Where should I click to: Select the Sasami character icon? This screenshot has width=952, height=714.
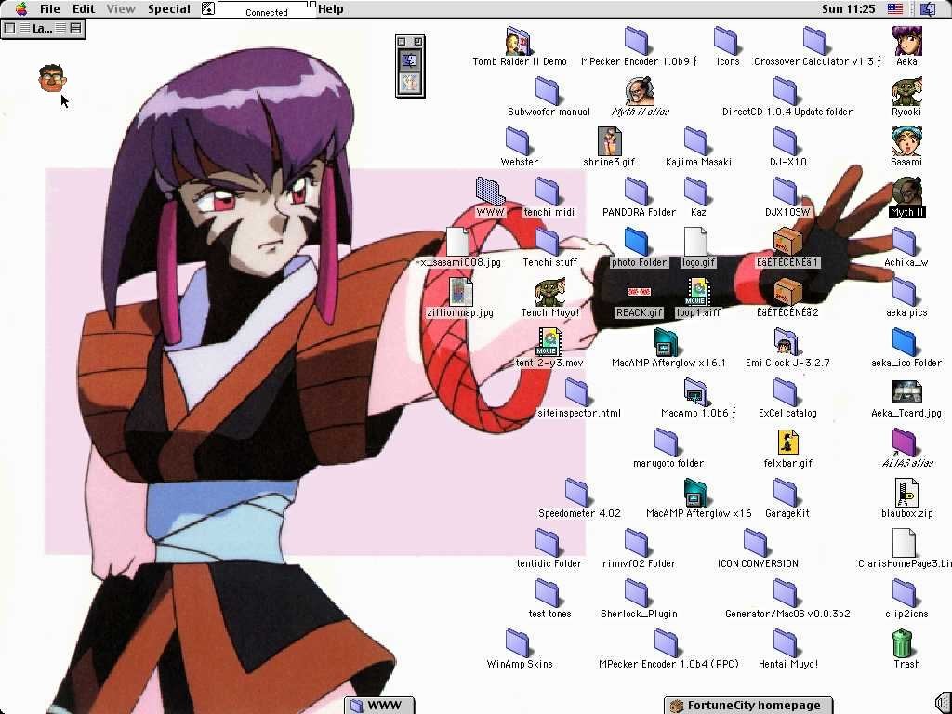(x=906, y=141)
